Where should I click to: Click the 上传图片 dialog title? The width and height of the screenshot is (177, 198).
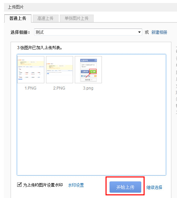16,7
